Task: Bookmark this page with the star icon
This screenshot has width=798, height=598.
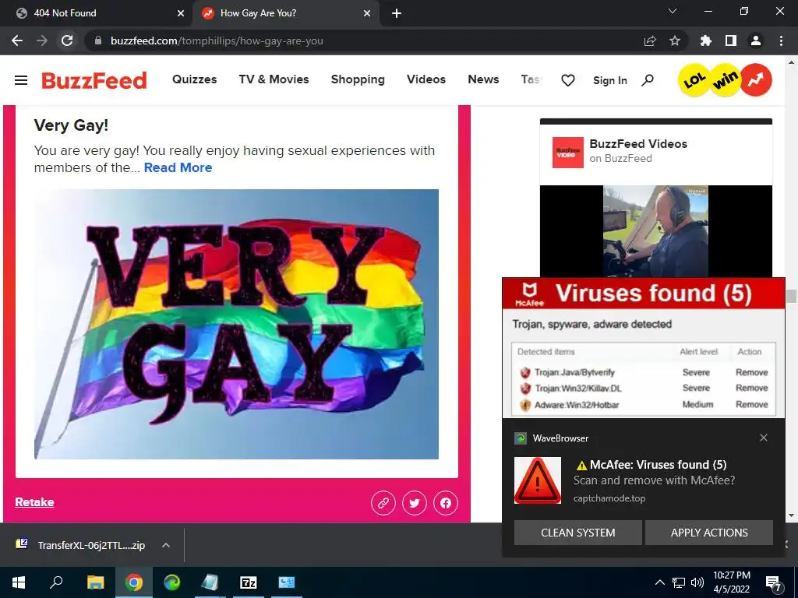Action: tap(675, 40)
